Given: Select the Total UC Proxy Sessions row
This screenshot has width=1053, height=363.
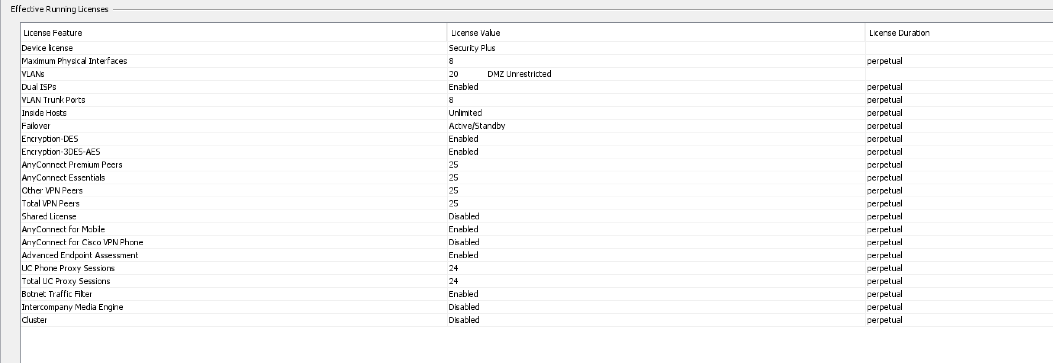Looking at the screenshot, I should tap(537, 281).
